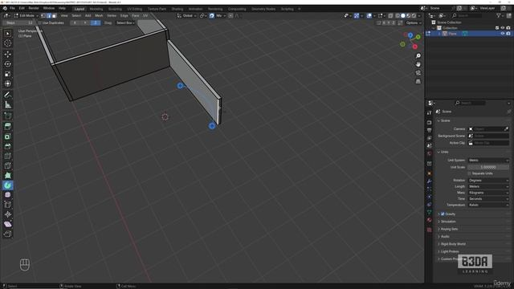Open the Global orientation dropdown
The height and width of the screenshot is (289, 514).
tap(187, 15)
